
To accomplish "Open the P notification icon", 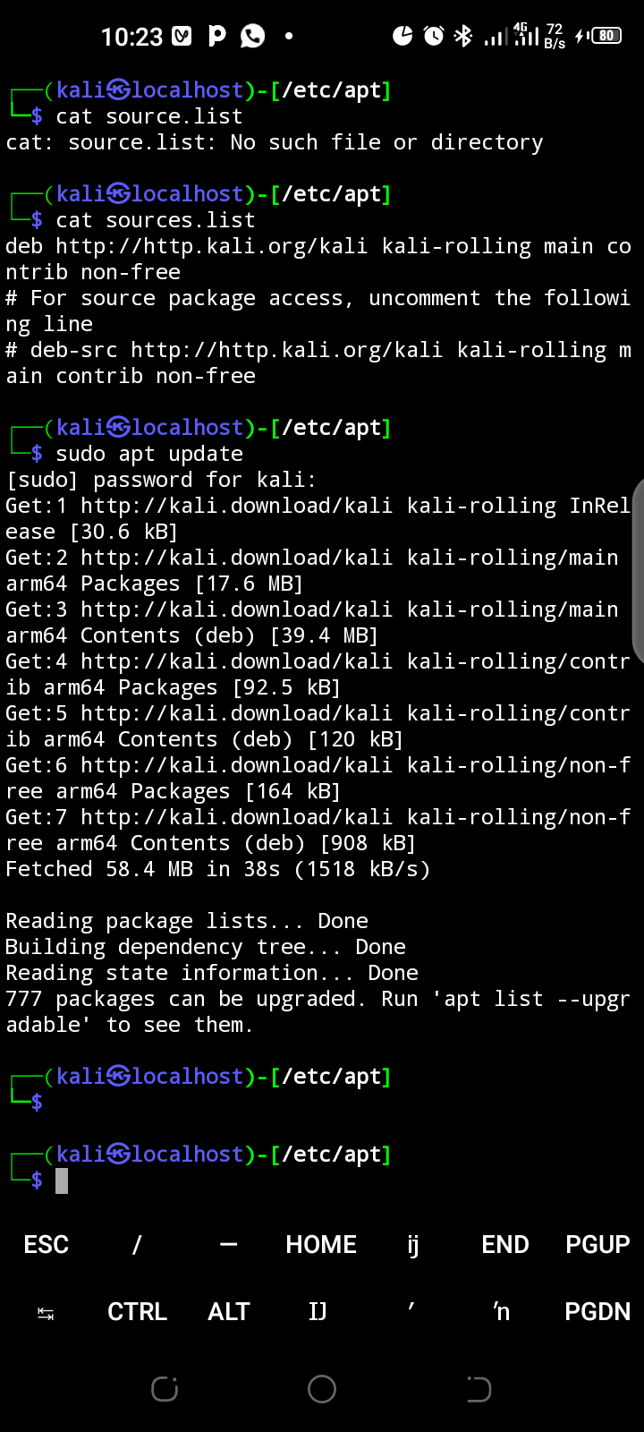I will coord(217,37).
